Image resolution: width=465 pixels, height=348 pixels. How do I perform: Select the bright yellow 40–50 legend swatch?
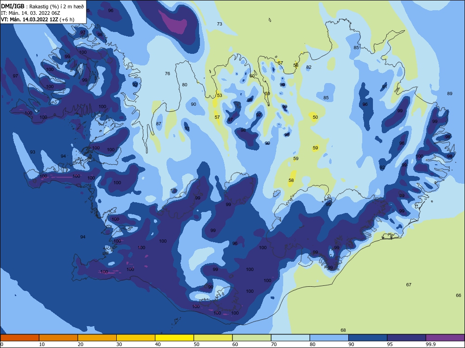point(174,338)
